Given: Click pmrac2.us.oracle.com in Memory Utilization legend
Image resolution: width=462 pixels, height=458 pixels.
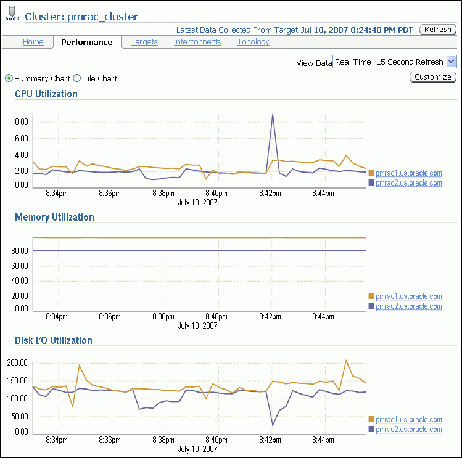Looking at the screenshot, I should [408, 306].
